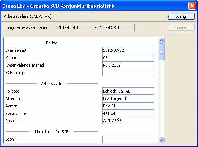Click the Postnummer field 441 24
This screenshot has height=147, width=198.
[128, 113]
